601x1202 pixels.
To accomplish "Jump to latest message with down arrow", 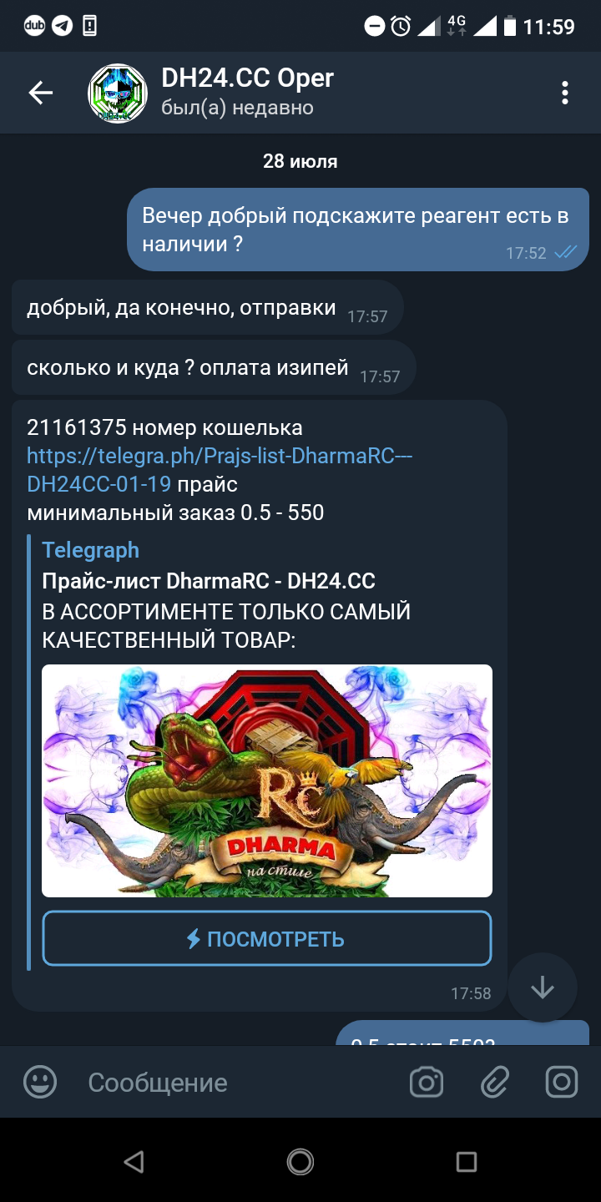I will click(543, 987).
